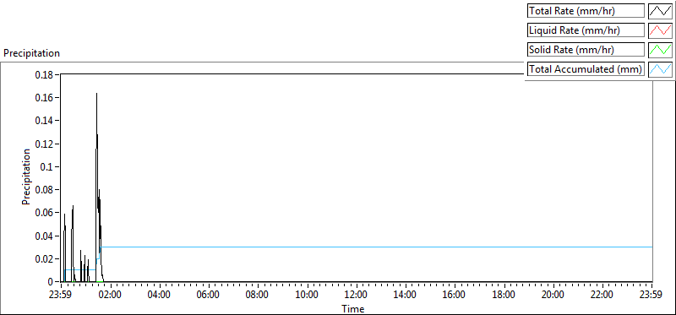Click the 20:00 time axis label
This screenshot has width=676, height=315.
click(553, 296)
